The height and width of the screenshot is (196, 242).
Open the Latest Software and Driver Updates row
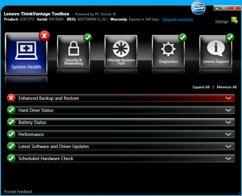coord(54,147)
